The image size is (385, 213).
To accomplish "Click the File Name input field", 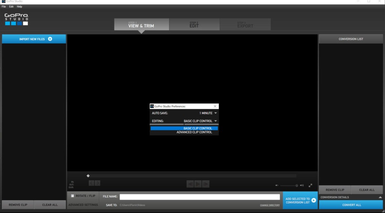I will click(x=200, y=197).
